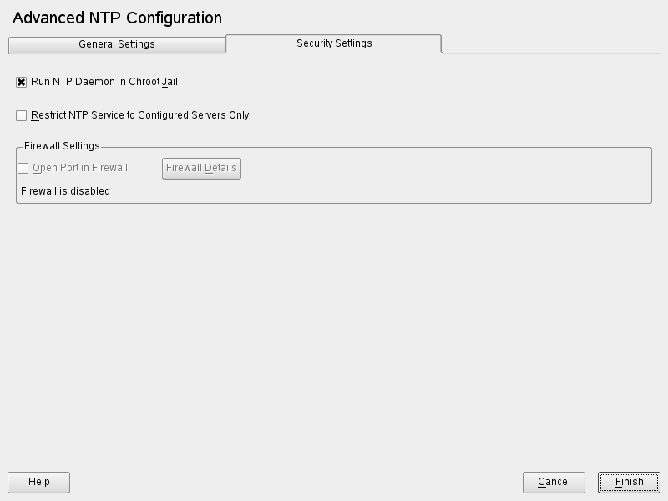
Task: Click the X mark inside the Chroot Jail checkbox
Action: (x=22, y=83)
